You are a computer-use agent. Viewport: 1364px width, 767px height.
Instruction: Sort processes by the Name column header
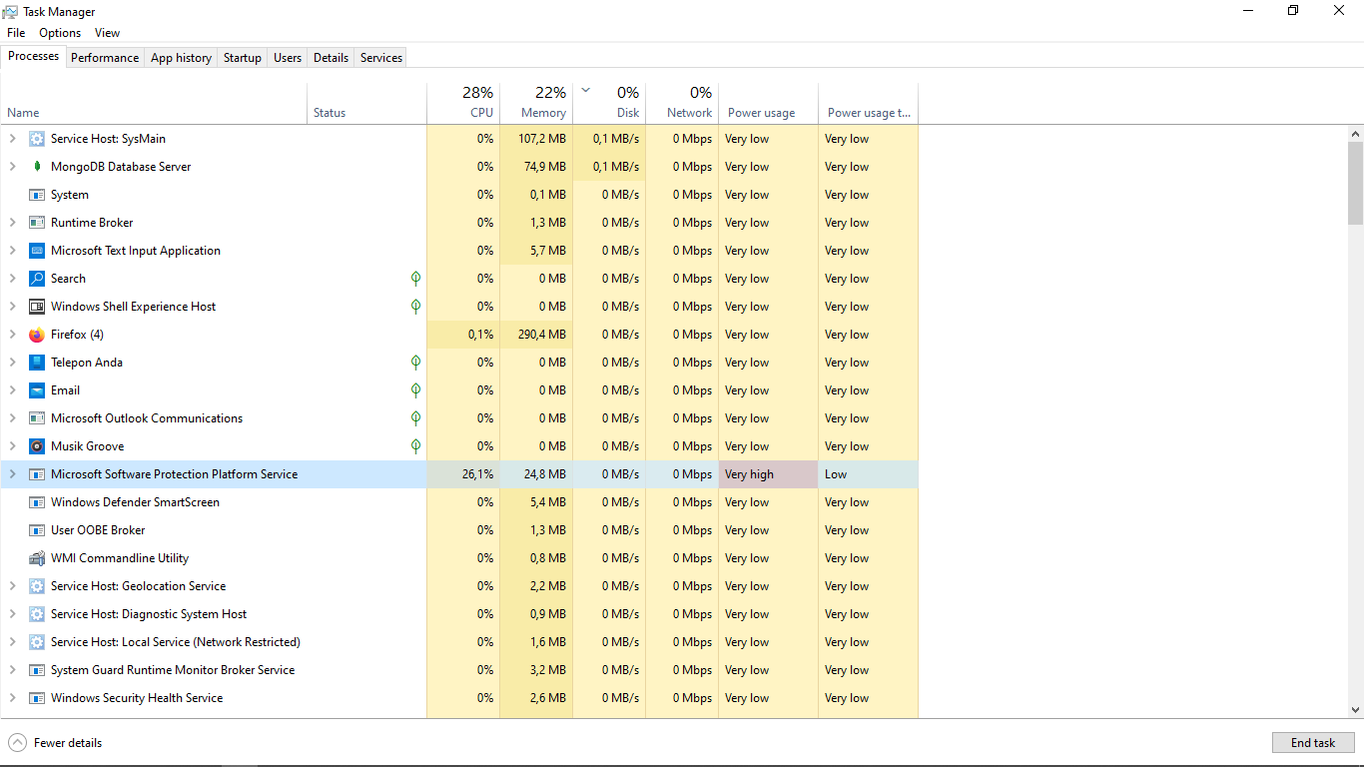154,103
